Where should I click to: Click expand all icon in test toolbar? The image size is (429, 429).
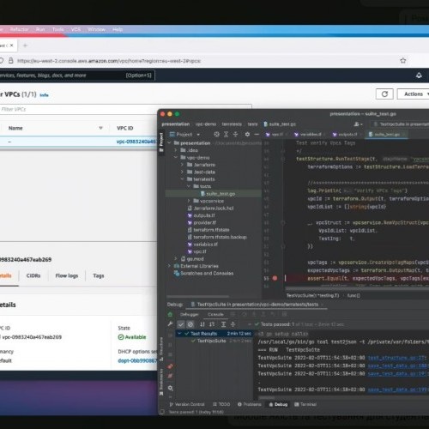[224, 324]
